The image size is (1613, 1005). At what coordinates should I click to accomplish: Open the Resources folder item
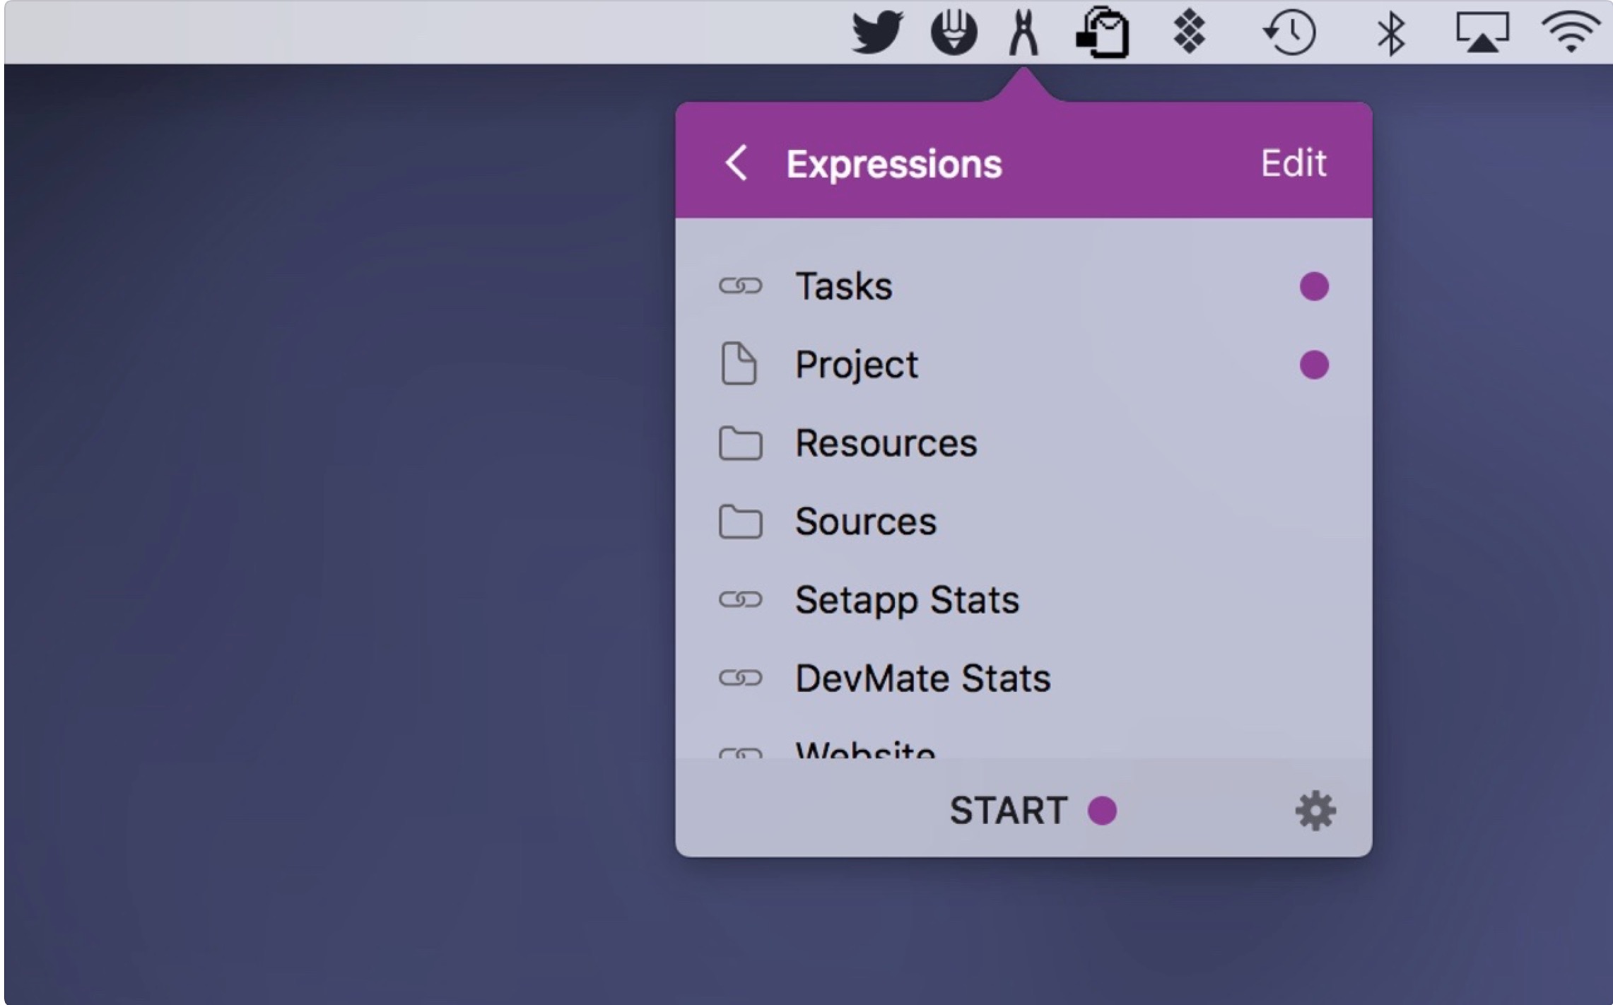point(886,443)
